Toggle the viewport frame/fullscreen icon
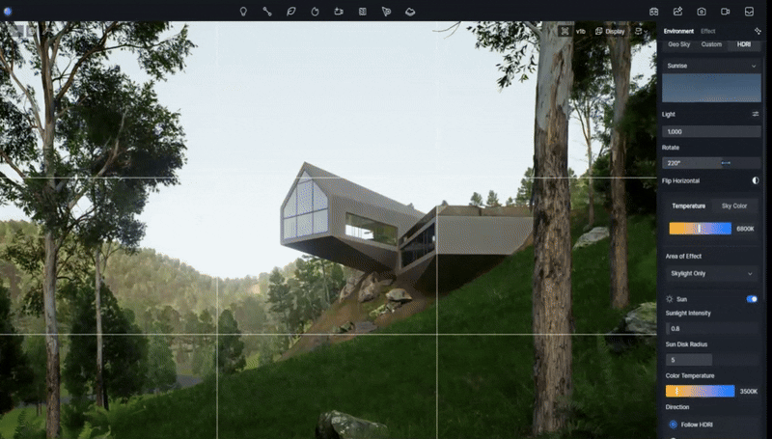772x439 pixels. [x=565, y=31]
